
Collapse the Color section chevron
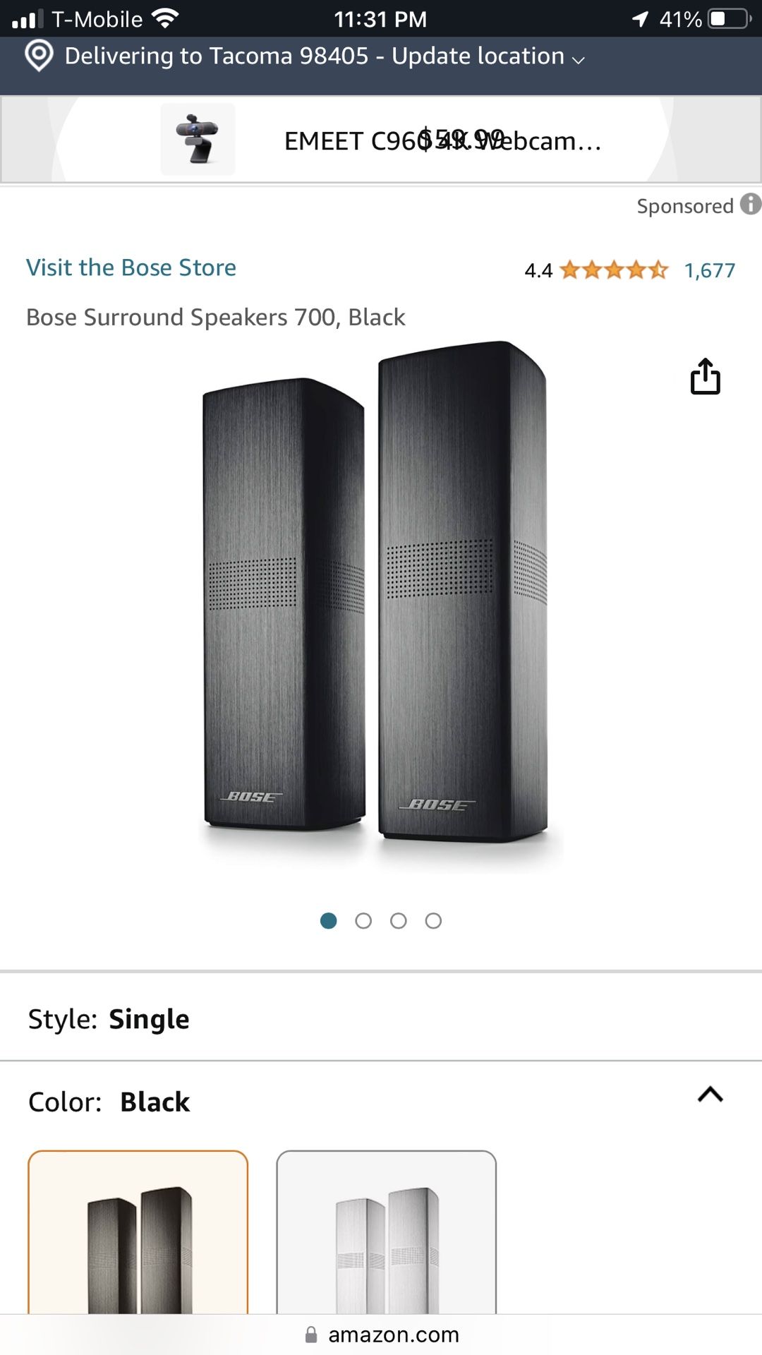click(x=710, y=1095)
